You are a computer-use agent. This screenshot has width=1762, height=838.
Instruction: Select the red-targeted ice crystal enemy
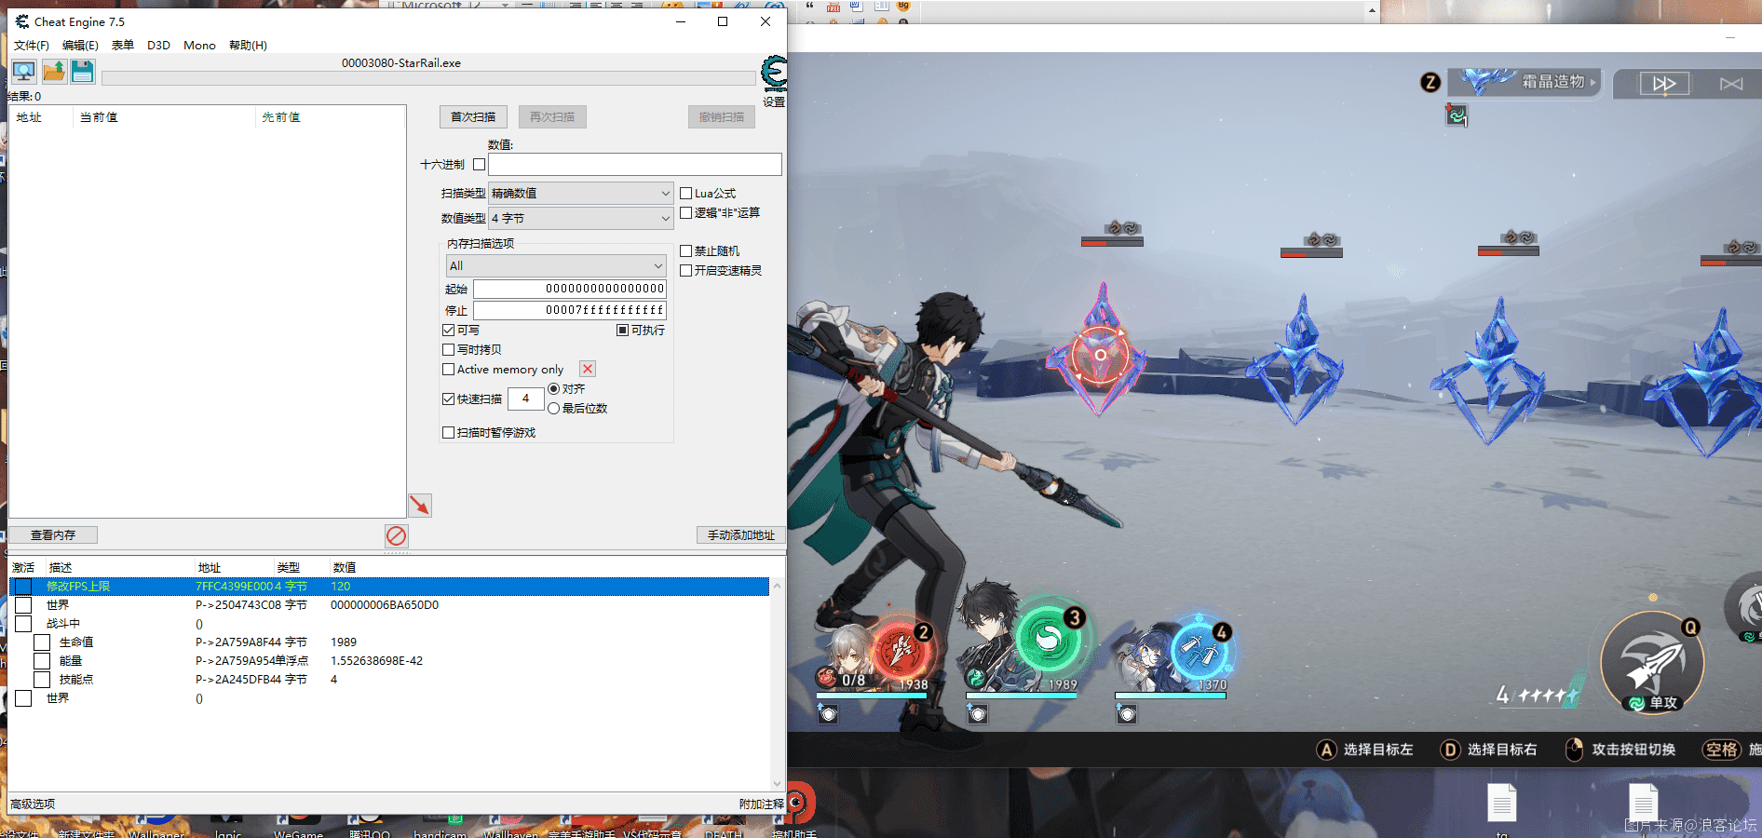coord(1100,352)
